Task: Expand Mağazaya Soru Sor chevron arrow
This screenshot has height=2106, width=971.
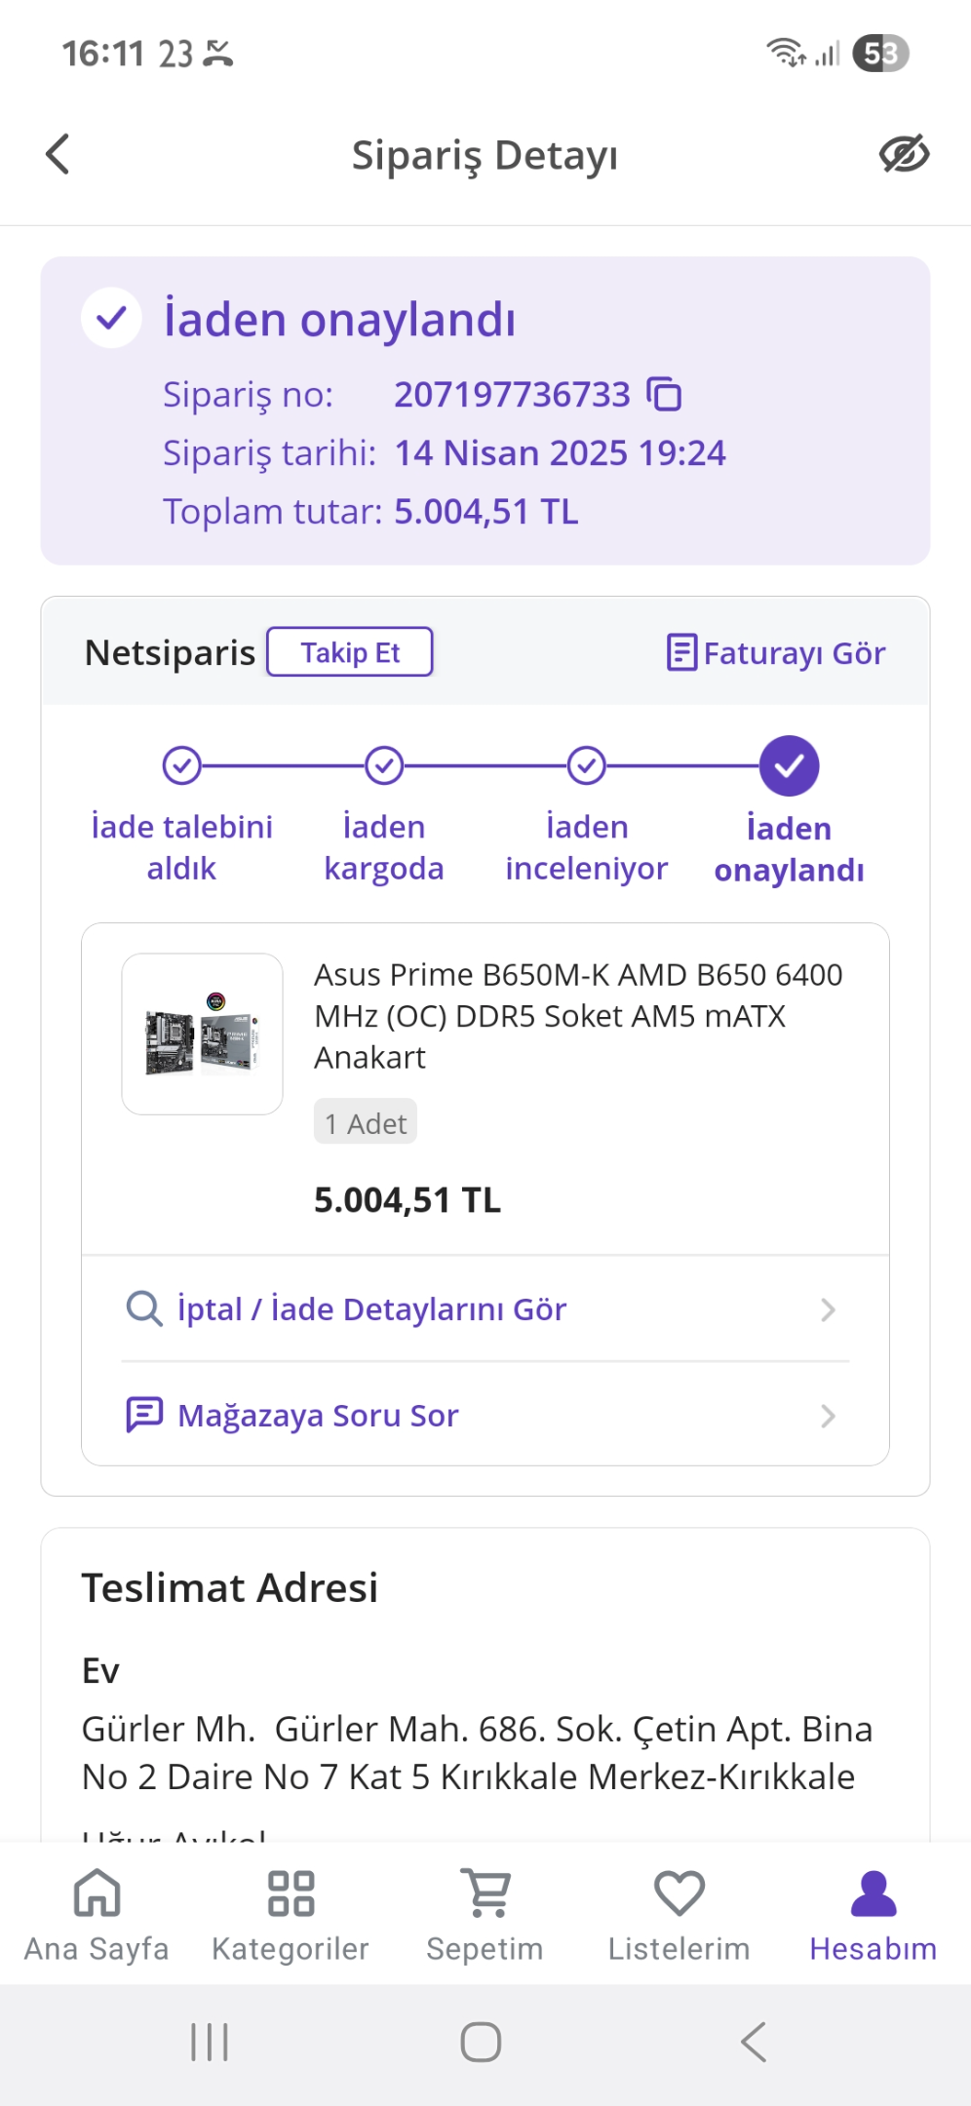Action: (828, 1416)
